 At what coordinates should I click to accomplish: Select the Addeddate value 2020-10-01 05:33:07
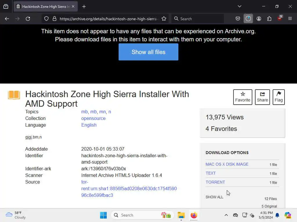coord(103,149)
